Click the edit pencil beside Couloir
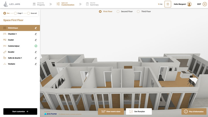208x117 pixels. 36,40
